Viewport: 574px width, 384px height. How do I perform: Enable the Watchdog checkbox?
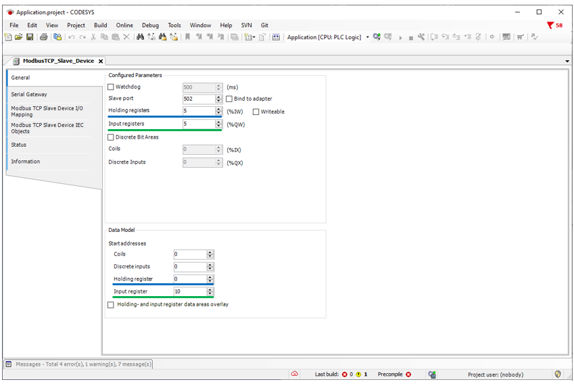pos(112,87)
